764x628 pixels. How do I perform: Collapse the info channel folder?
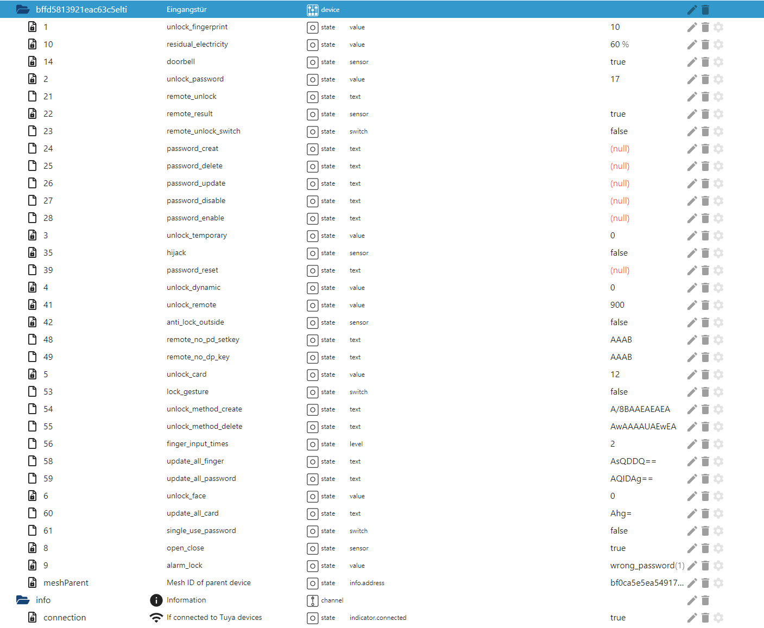tap(23, 600)
